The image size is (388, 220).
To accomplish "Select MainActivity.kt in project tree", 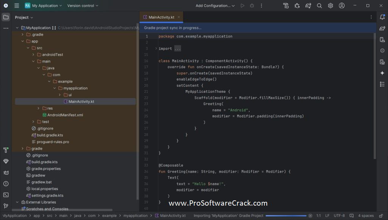I will click(75, 101).
